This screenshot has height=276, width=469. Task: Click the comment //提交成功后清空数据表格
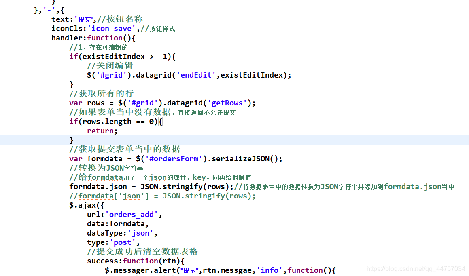(142, 251)
